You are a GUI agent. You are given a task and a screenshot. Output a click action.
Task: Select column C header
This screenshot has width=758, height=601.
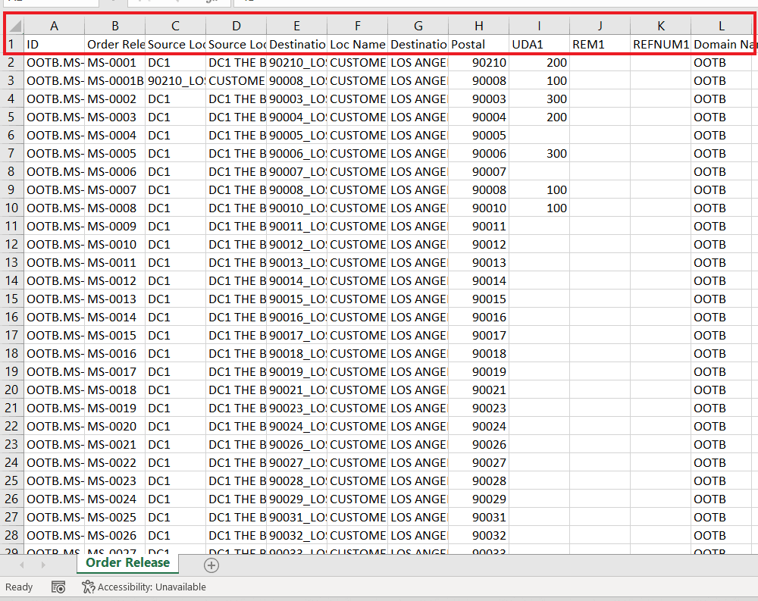(x=176, y=26)
